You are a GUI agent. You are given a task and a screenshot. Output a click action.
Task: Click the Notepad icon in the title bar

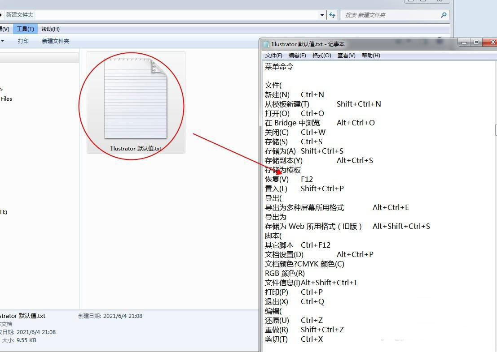[266, 44]
